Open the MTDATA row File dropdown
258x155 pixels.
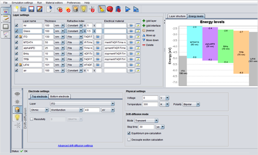click(74, 42)
